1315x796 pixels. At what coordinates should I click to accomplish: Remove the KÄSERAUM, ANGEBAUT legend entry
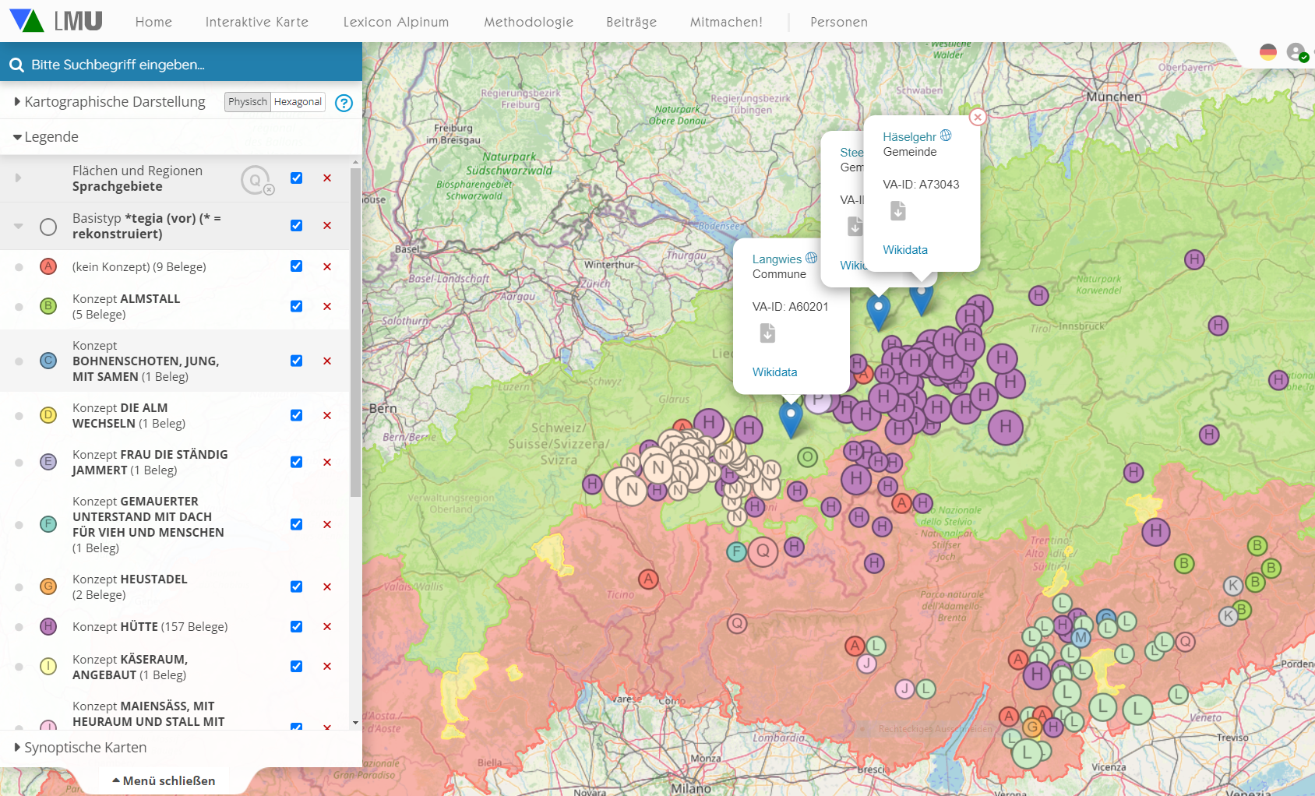[327, 666]
